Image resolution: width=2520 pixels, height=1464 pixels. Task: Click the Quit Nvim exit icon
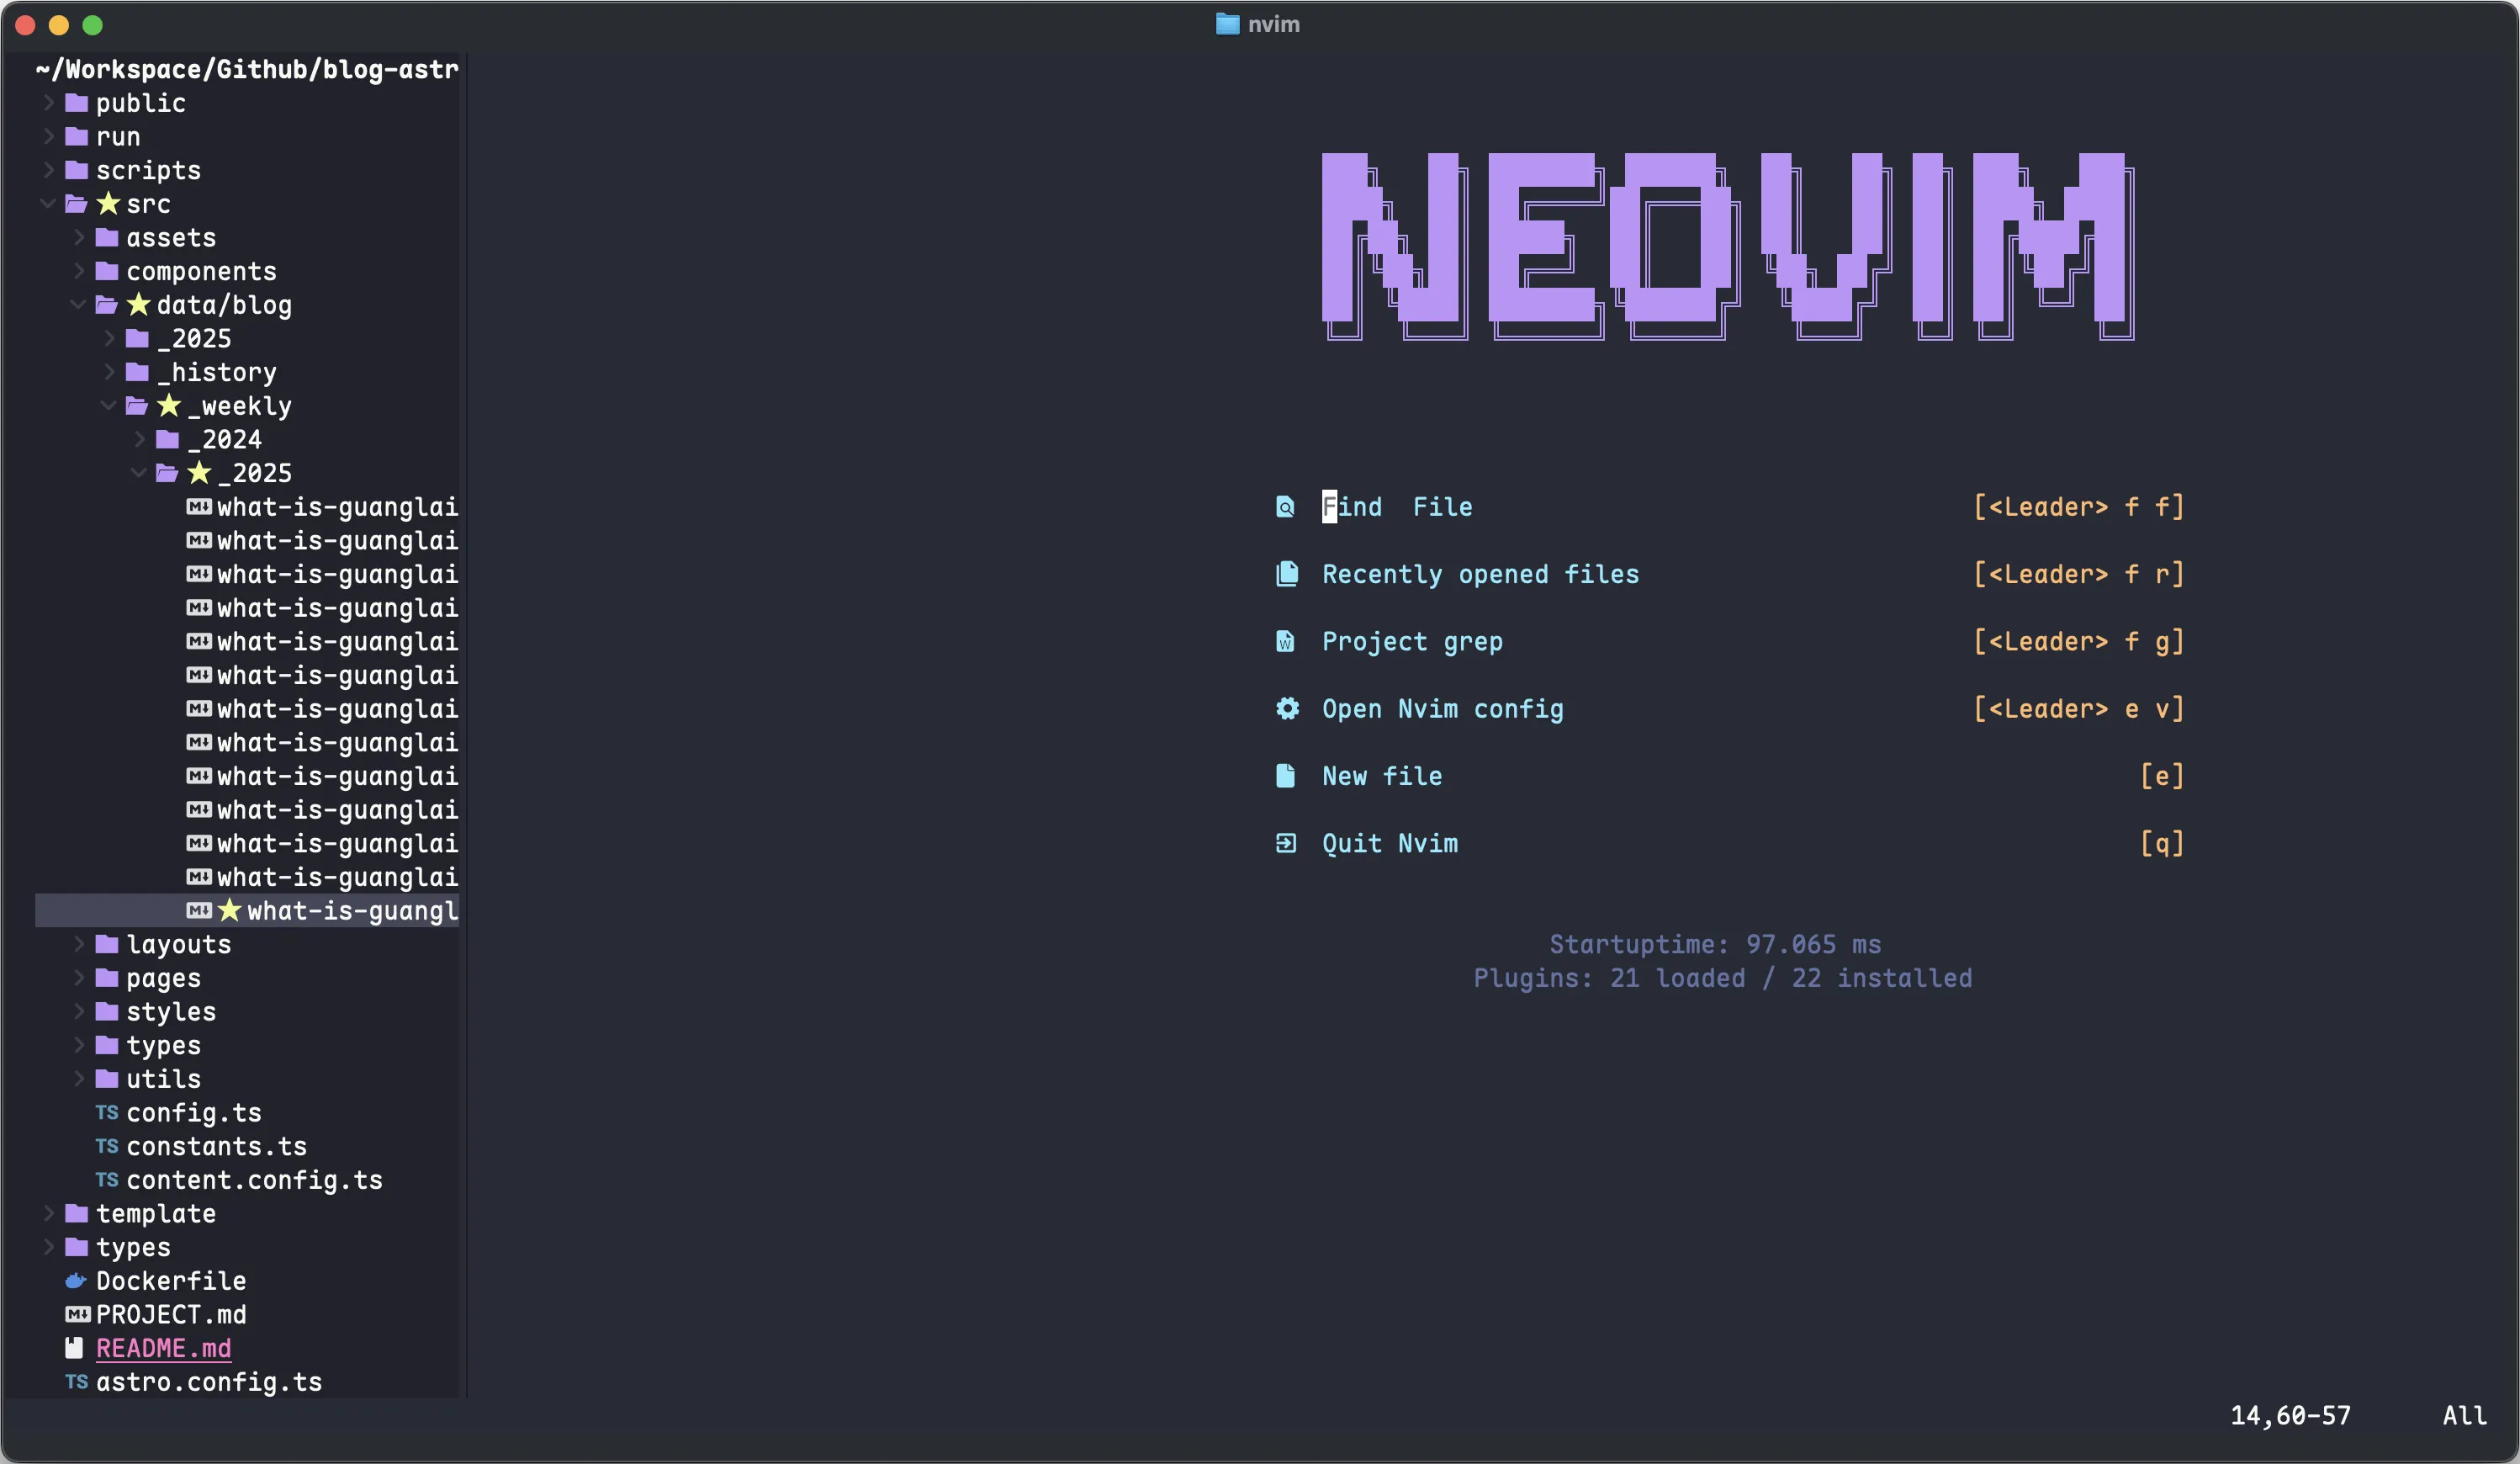tap(1286, 843)
